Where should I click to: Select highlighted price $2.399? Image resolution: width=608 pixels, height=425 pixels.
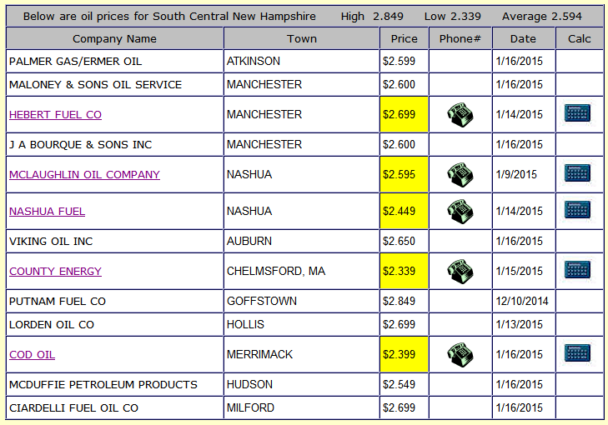pos(404,354)
